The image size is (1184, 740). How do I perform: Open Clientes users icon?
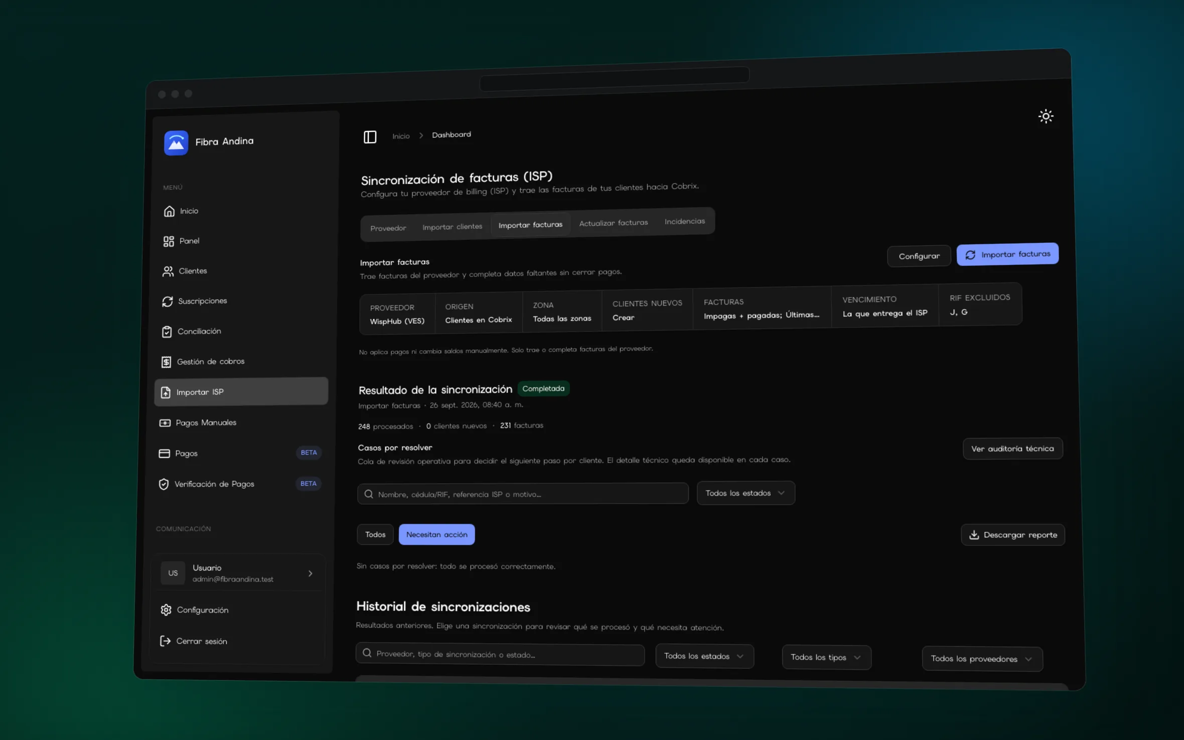168,271
